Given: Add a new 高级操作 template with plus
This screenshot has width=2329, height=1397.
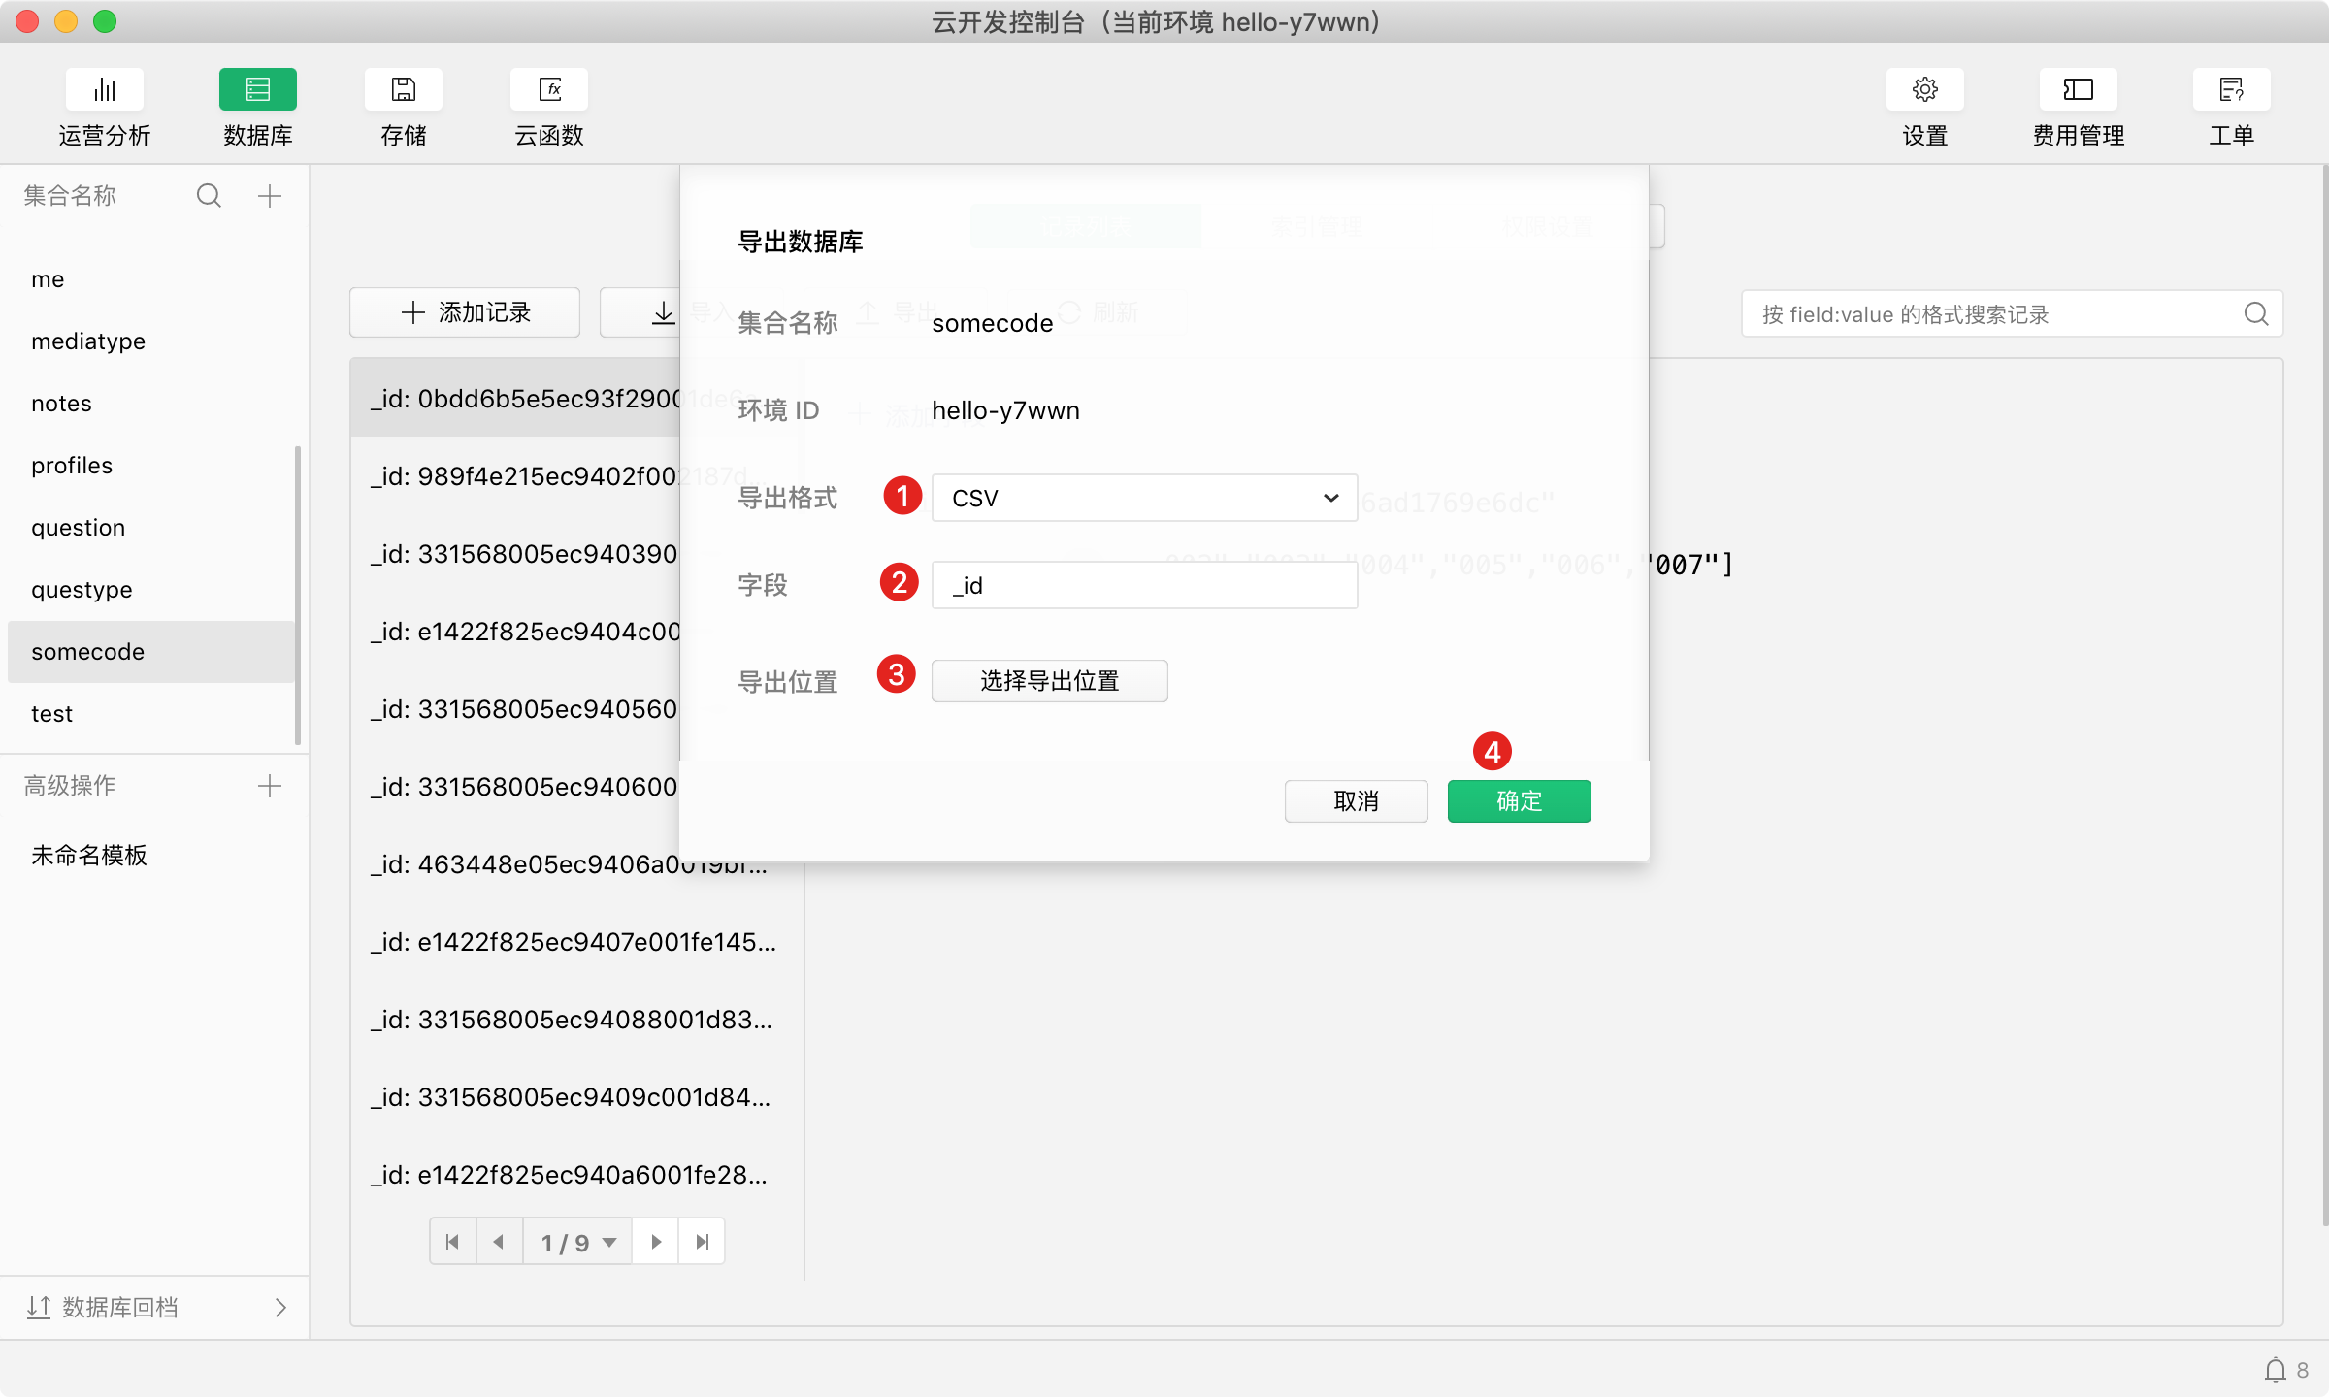Looking at the screenshot, I should pyautogui.click(x=270, y=786).
